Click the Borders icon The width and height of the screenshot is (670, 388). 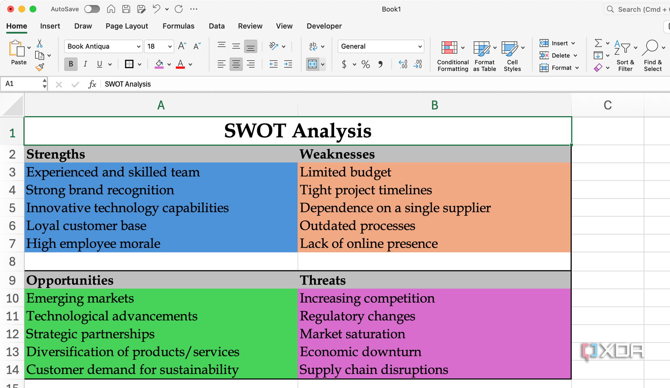click(x=129, y=64)
